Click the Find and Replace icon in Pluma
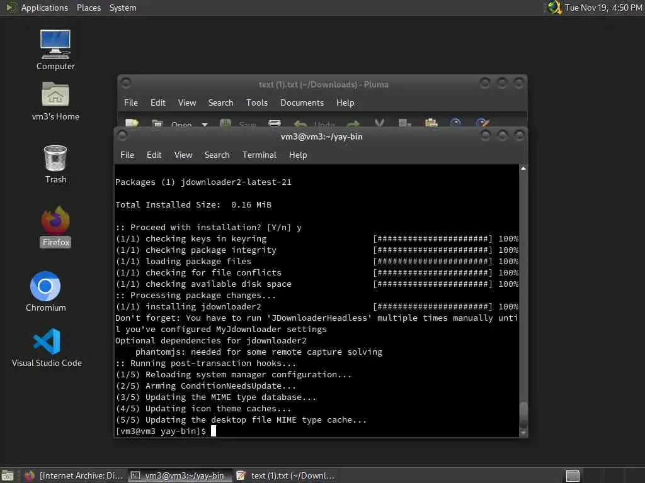Viewport: 645px width, 483px height. point(482,123)
